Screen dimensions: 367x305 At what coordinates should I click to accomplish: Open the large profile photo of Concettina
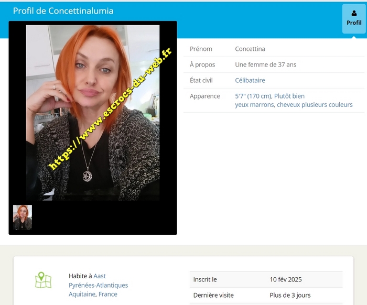pyautogui.click(x=93, y=112)
